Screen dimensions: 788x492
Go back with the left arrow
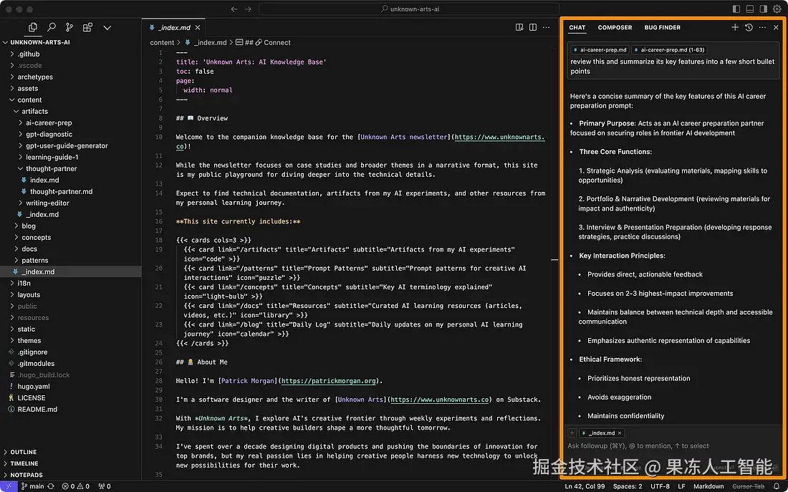click(x=234, y=9)
